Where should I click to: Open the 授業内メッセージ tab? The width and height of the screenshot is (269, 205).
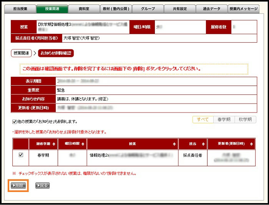pyautogui.click(x=244, y=8)
